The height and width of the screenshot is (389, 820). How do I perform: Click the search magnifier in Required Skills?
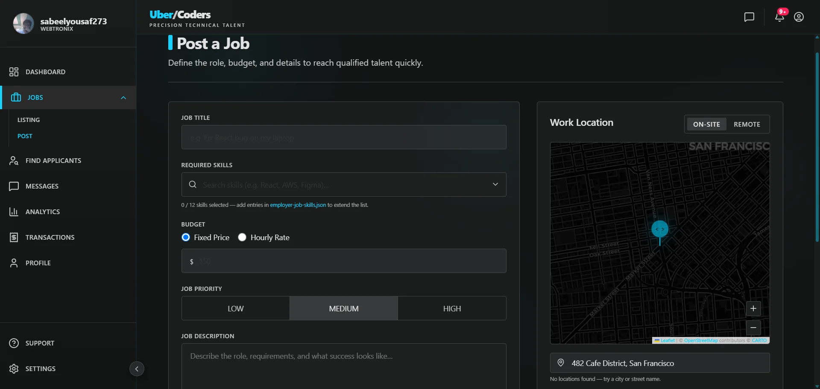coord(193,184)
